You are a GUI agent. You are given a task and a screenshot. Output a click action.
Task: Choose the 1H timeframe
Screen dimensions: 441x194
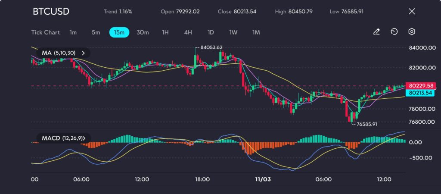tap(165, 32)
